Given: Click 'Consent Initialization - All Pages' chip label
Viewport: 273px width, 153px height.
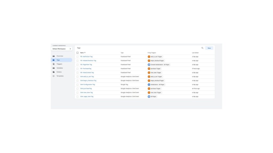Looking at the screenshot, I should (x=160, y=65).
